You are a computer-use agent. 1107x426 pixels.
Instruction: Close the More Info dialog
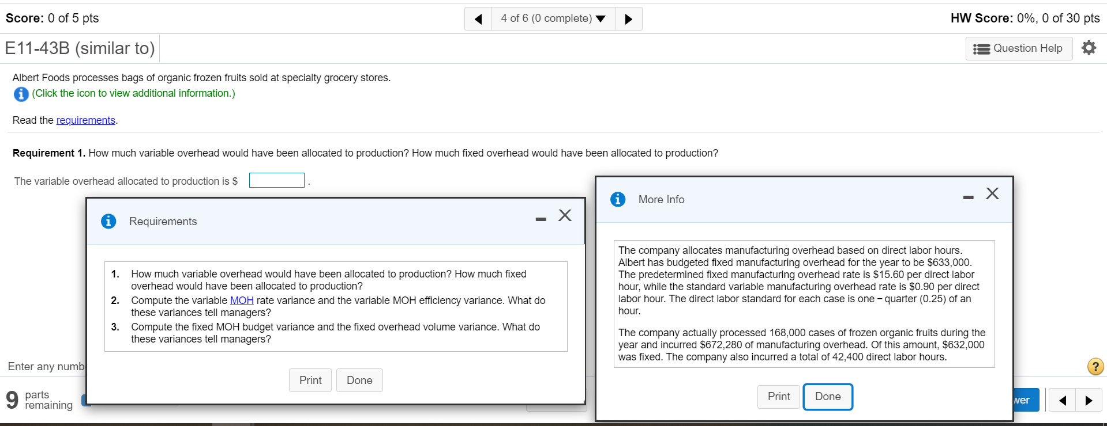(x=992, y=193)
